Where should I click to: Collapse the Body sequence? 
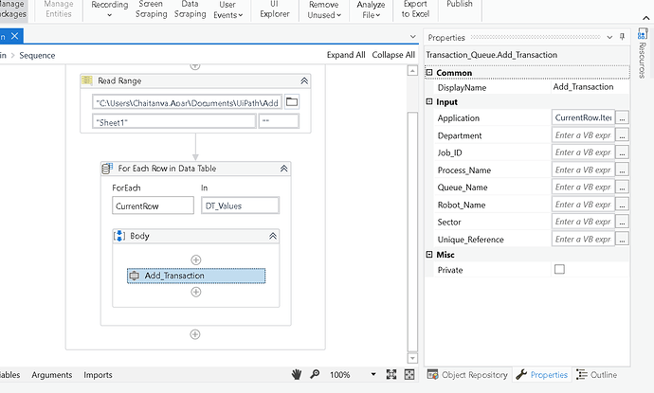pos(273,236)
